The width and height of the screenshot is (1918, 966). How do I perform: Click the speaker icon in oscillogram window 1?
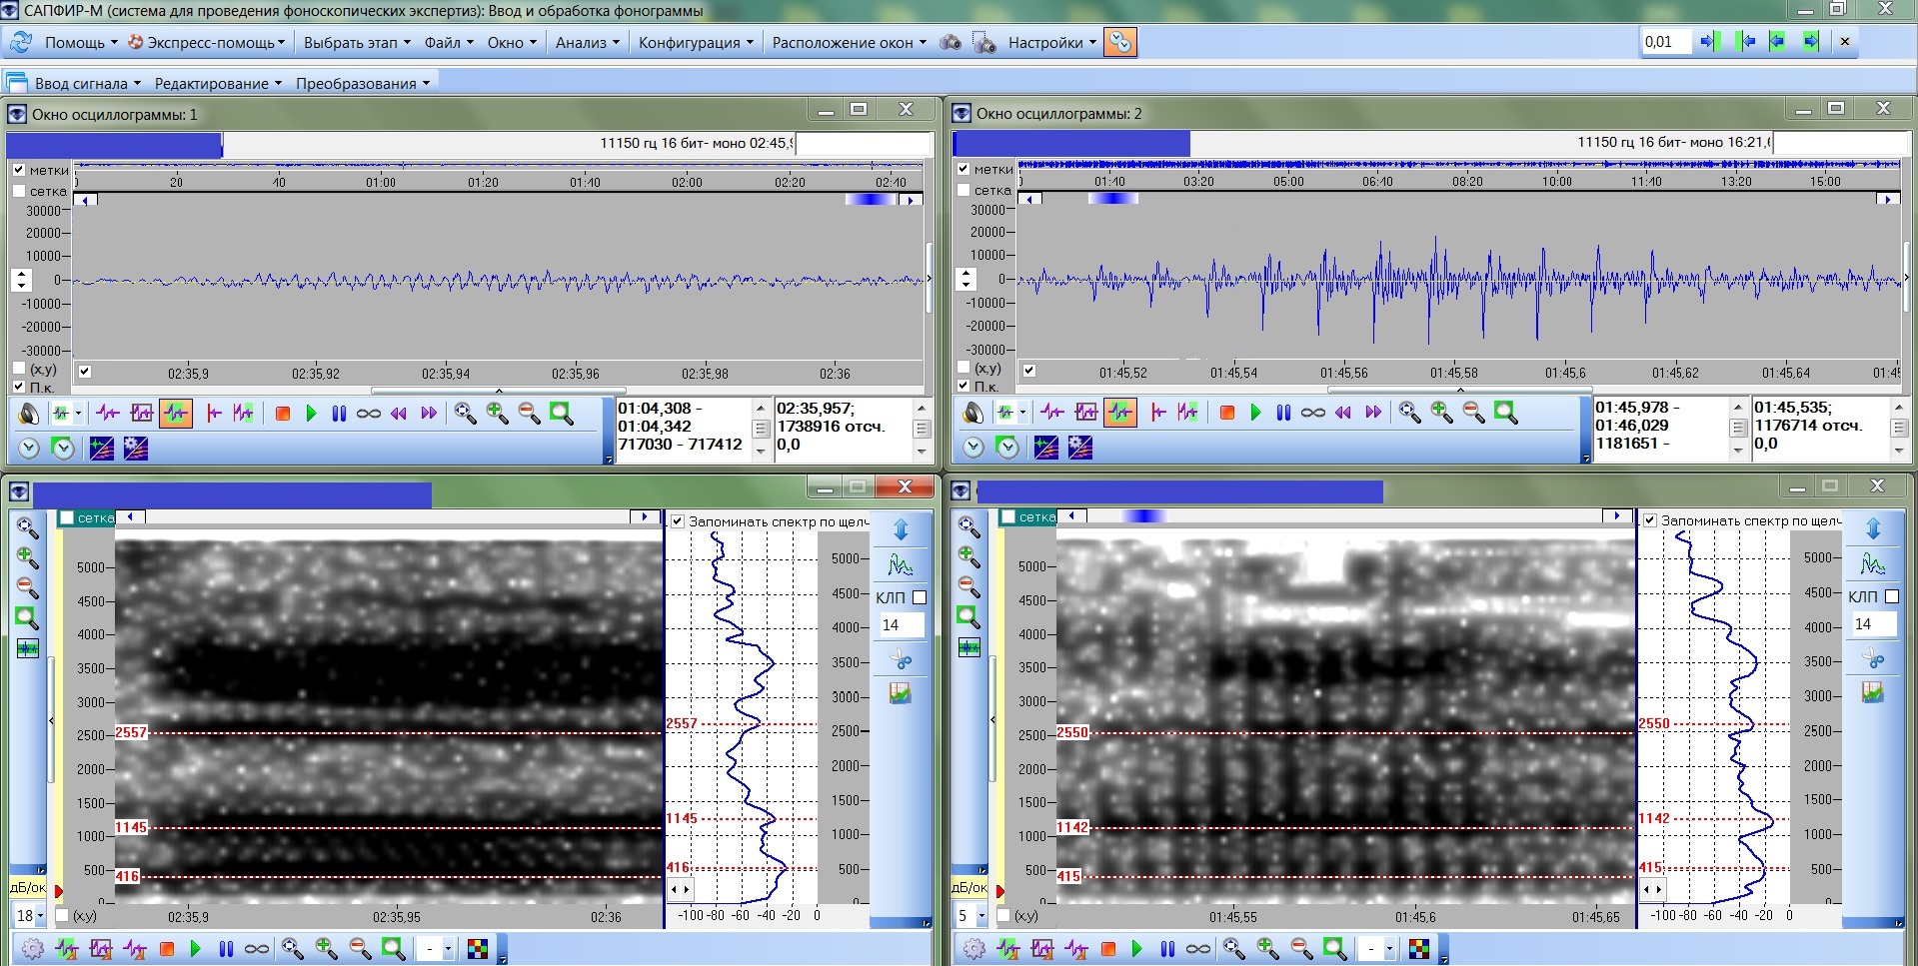(29, 414)
